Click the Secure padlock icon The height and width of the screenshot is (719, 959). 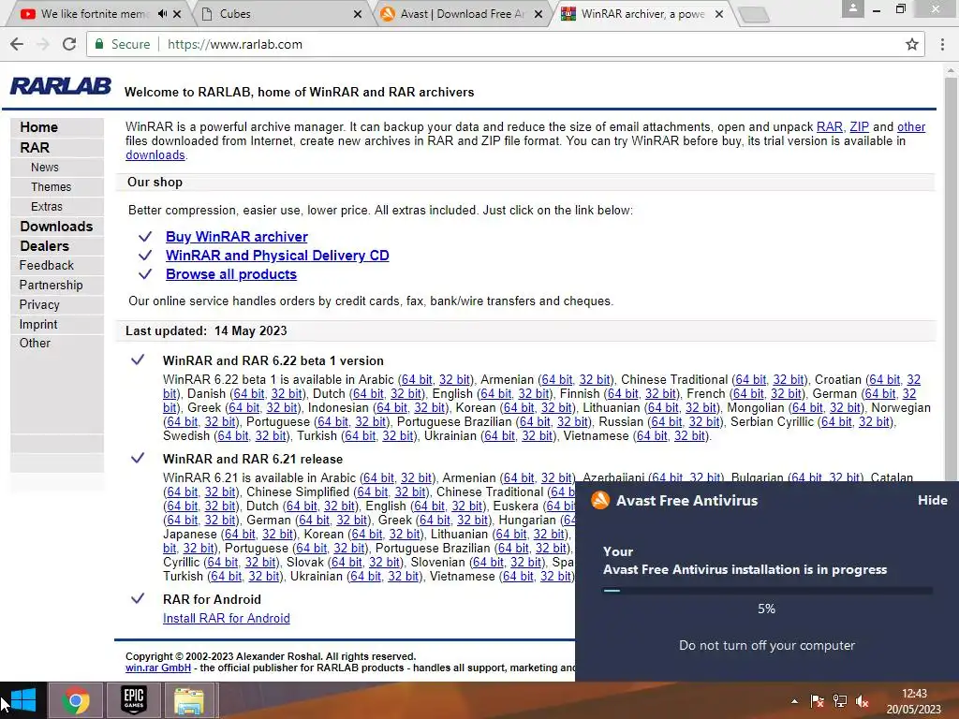(98, 44)
